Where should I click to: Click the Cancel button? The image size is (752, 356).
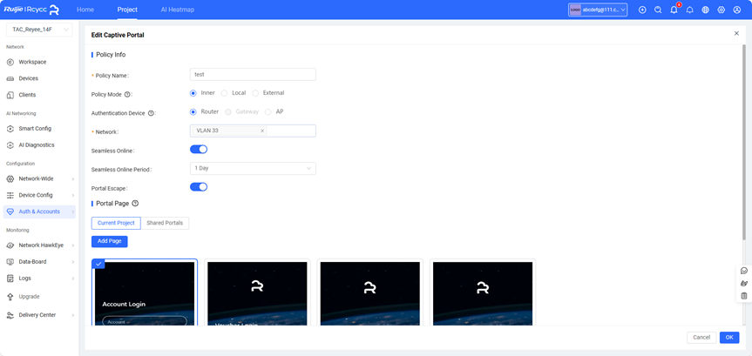pos(701,338)
